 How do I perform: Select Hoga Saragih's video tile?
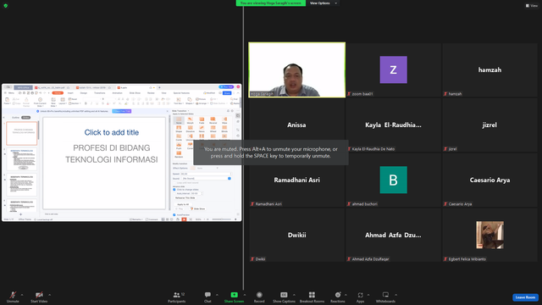pos(297,69)
